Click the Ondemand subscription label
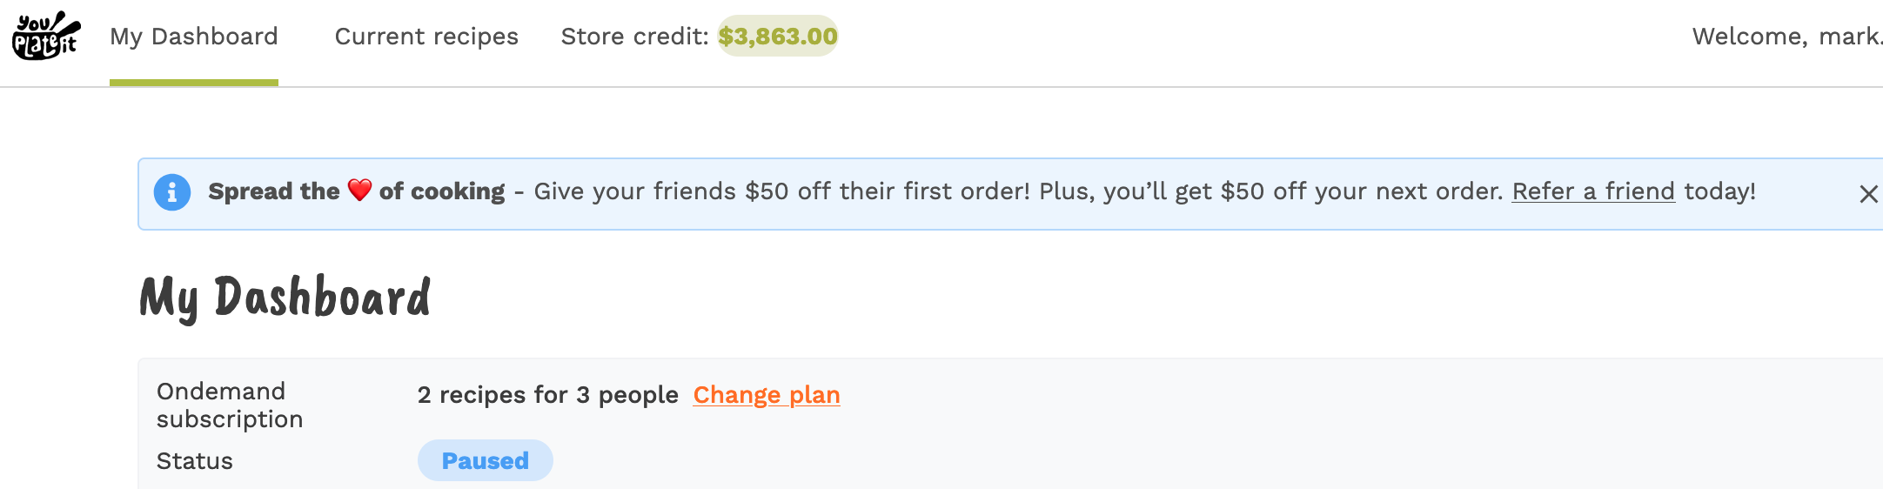Image resolution: width=1883 pixels, height=489 pixels. (x=229, y=405)
